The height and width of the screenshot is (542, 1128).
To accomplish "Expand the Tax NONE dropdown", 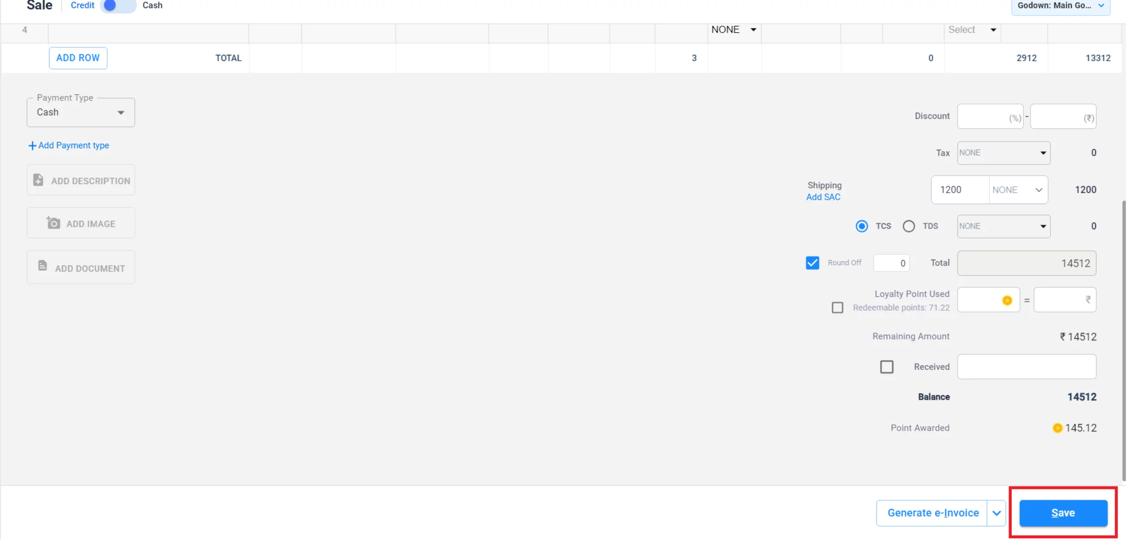I will coord(1003,153).
